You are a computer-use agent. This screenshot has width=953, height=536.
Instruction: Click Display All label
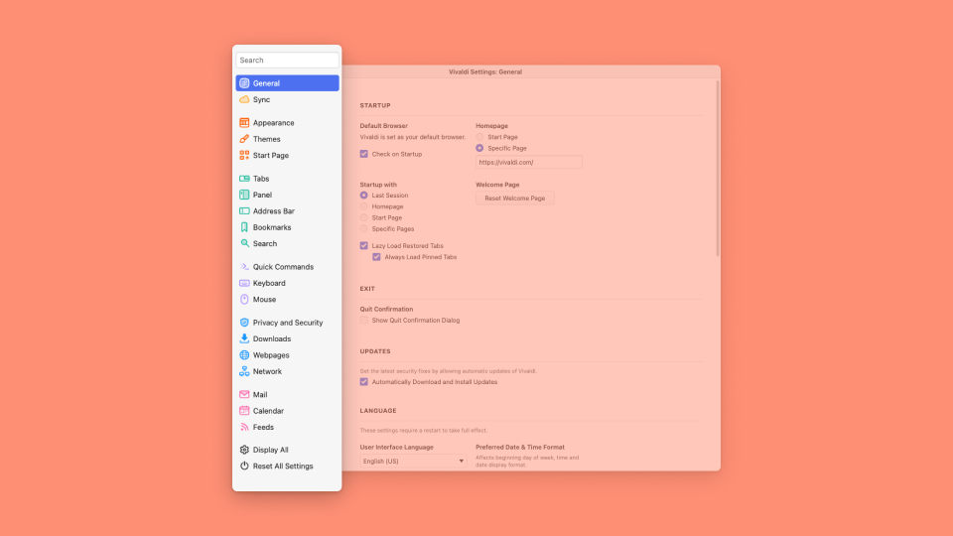270,450
